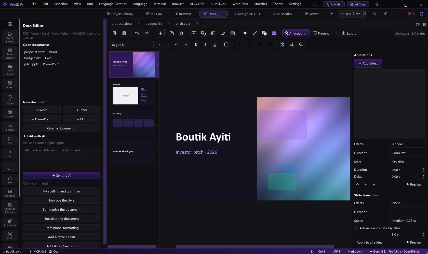Enable Advance automatically after checkbox
Viewport: 428px width, 254px height.
pyautogui.click(x=356, y=228)
